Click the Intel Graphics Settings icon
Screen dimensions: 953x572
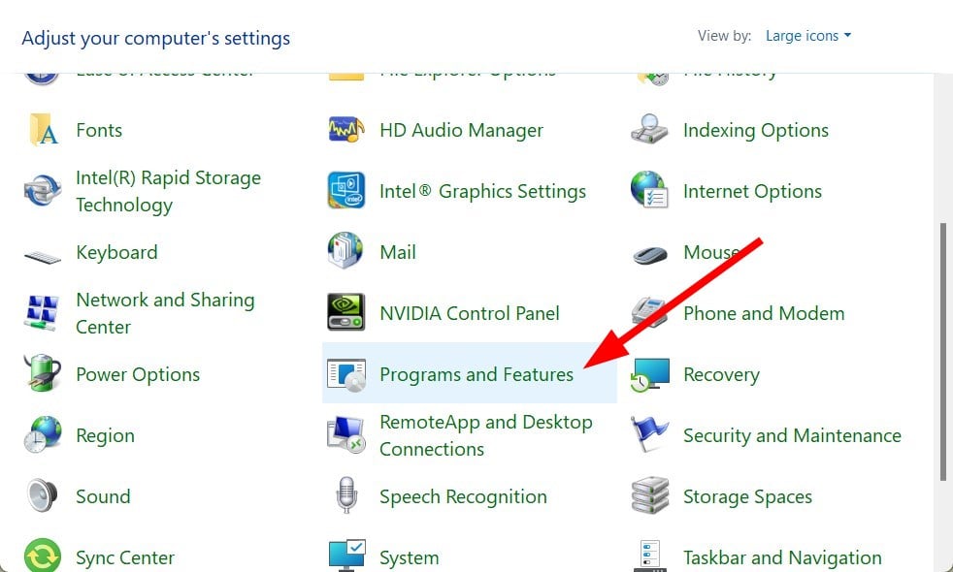345,190
